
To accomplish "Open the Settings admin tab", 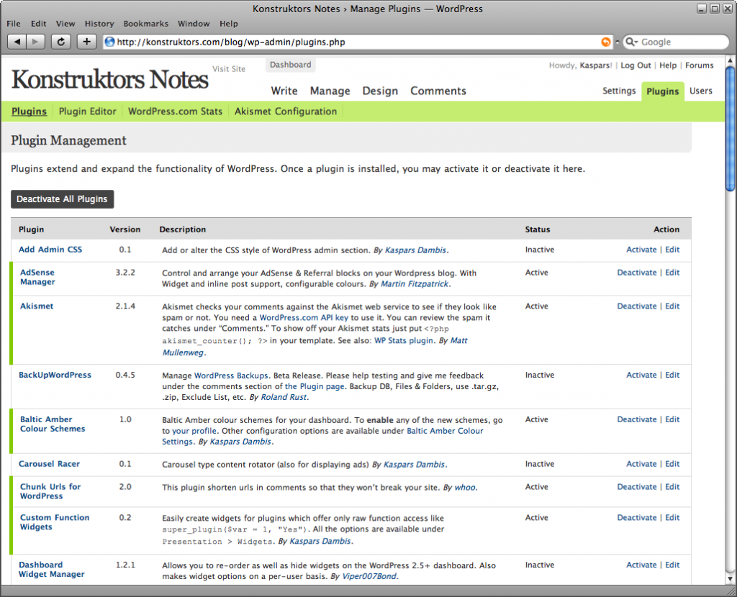I will click(x=619, y=91).
